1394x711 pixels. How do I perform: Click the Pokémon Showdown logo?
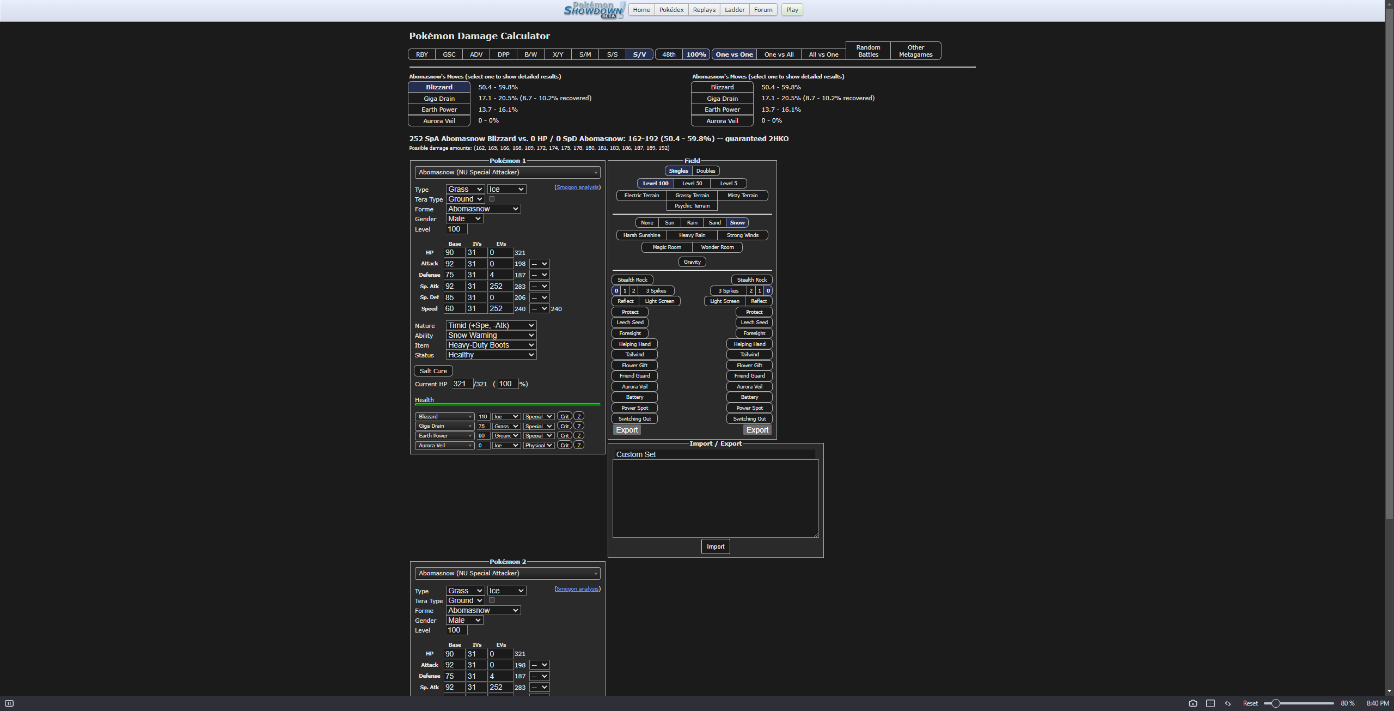tap(594, 10)
